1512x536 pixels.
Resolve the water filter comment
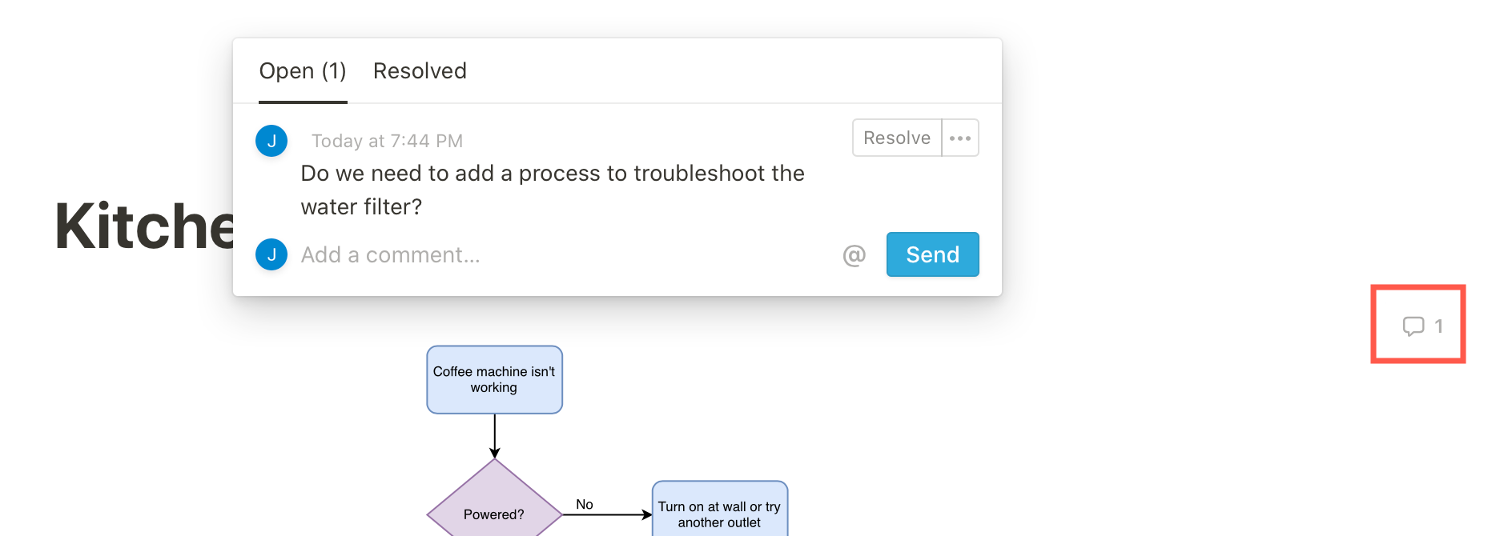coord(895,138)
